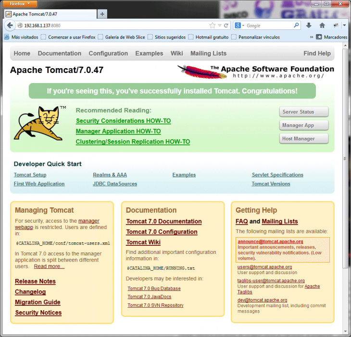This screenshot has height=337, width=351.
Task: Open Tomcat 7.0 Configuration link
Action: pos(162,232)
